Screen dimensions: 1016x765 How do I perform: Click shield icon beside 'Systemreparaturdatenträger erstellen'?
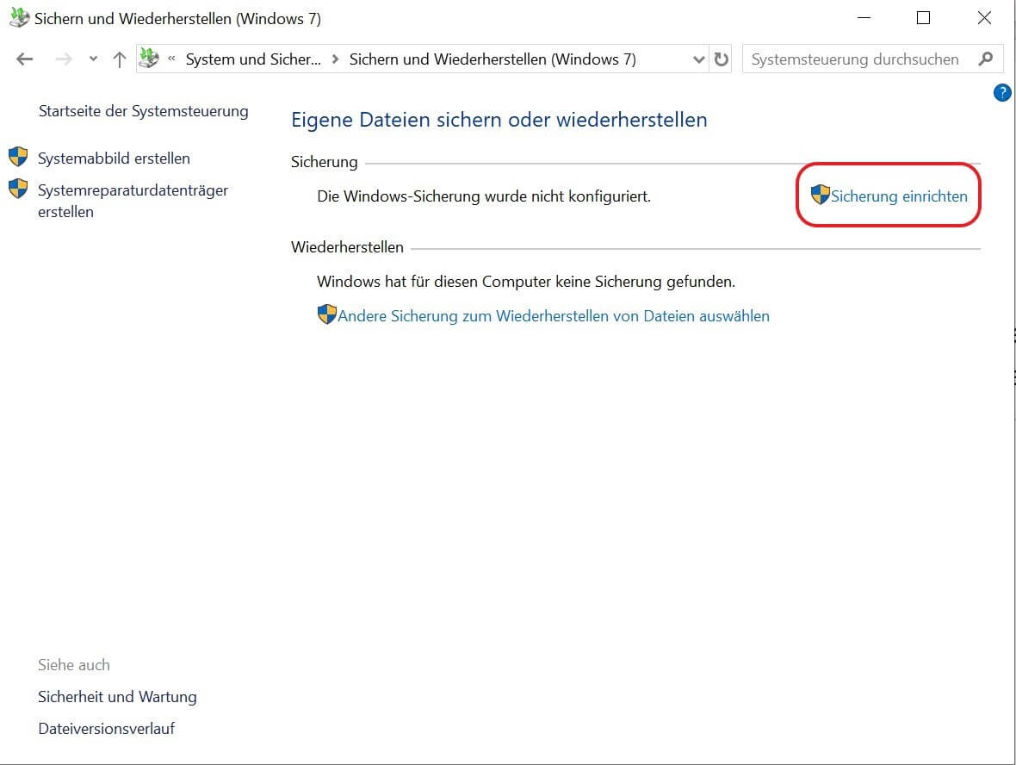point(18,189)
